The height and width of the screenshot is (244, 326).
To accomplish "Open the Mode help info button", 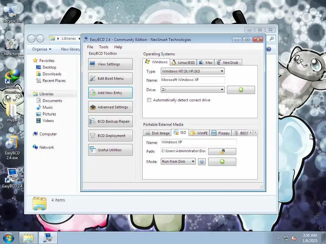I will (202, 162).
